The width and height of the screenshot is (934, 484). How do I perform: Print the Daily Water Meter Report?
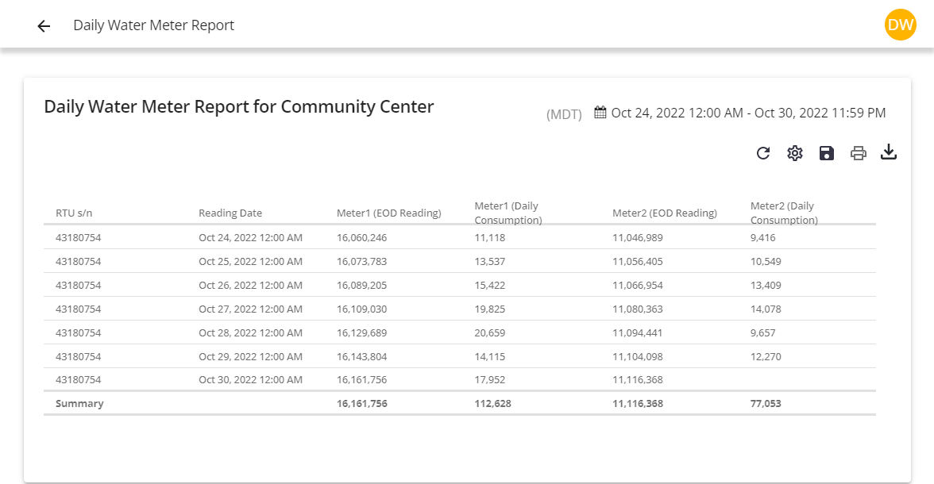pos(858,152)
